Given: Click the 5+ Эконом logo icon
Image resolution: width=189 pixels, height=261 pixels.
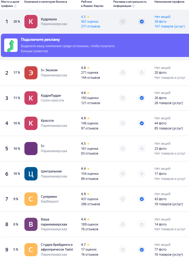Looking at the screenshot, I should [x=31, y=73].
